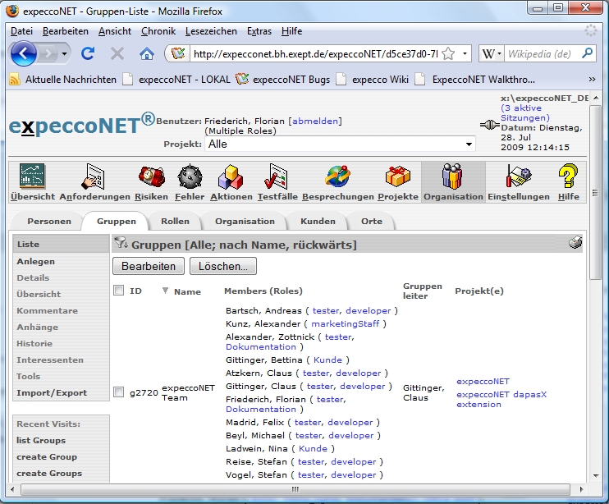Switch to the Personen tab
Screen dimensions: 609x504
coord(49,222)
